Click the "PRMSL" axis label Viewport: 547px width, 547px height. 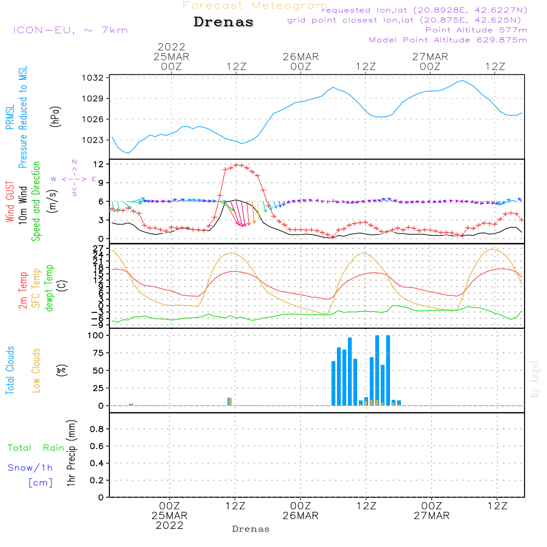(10, 117)
